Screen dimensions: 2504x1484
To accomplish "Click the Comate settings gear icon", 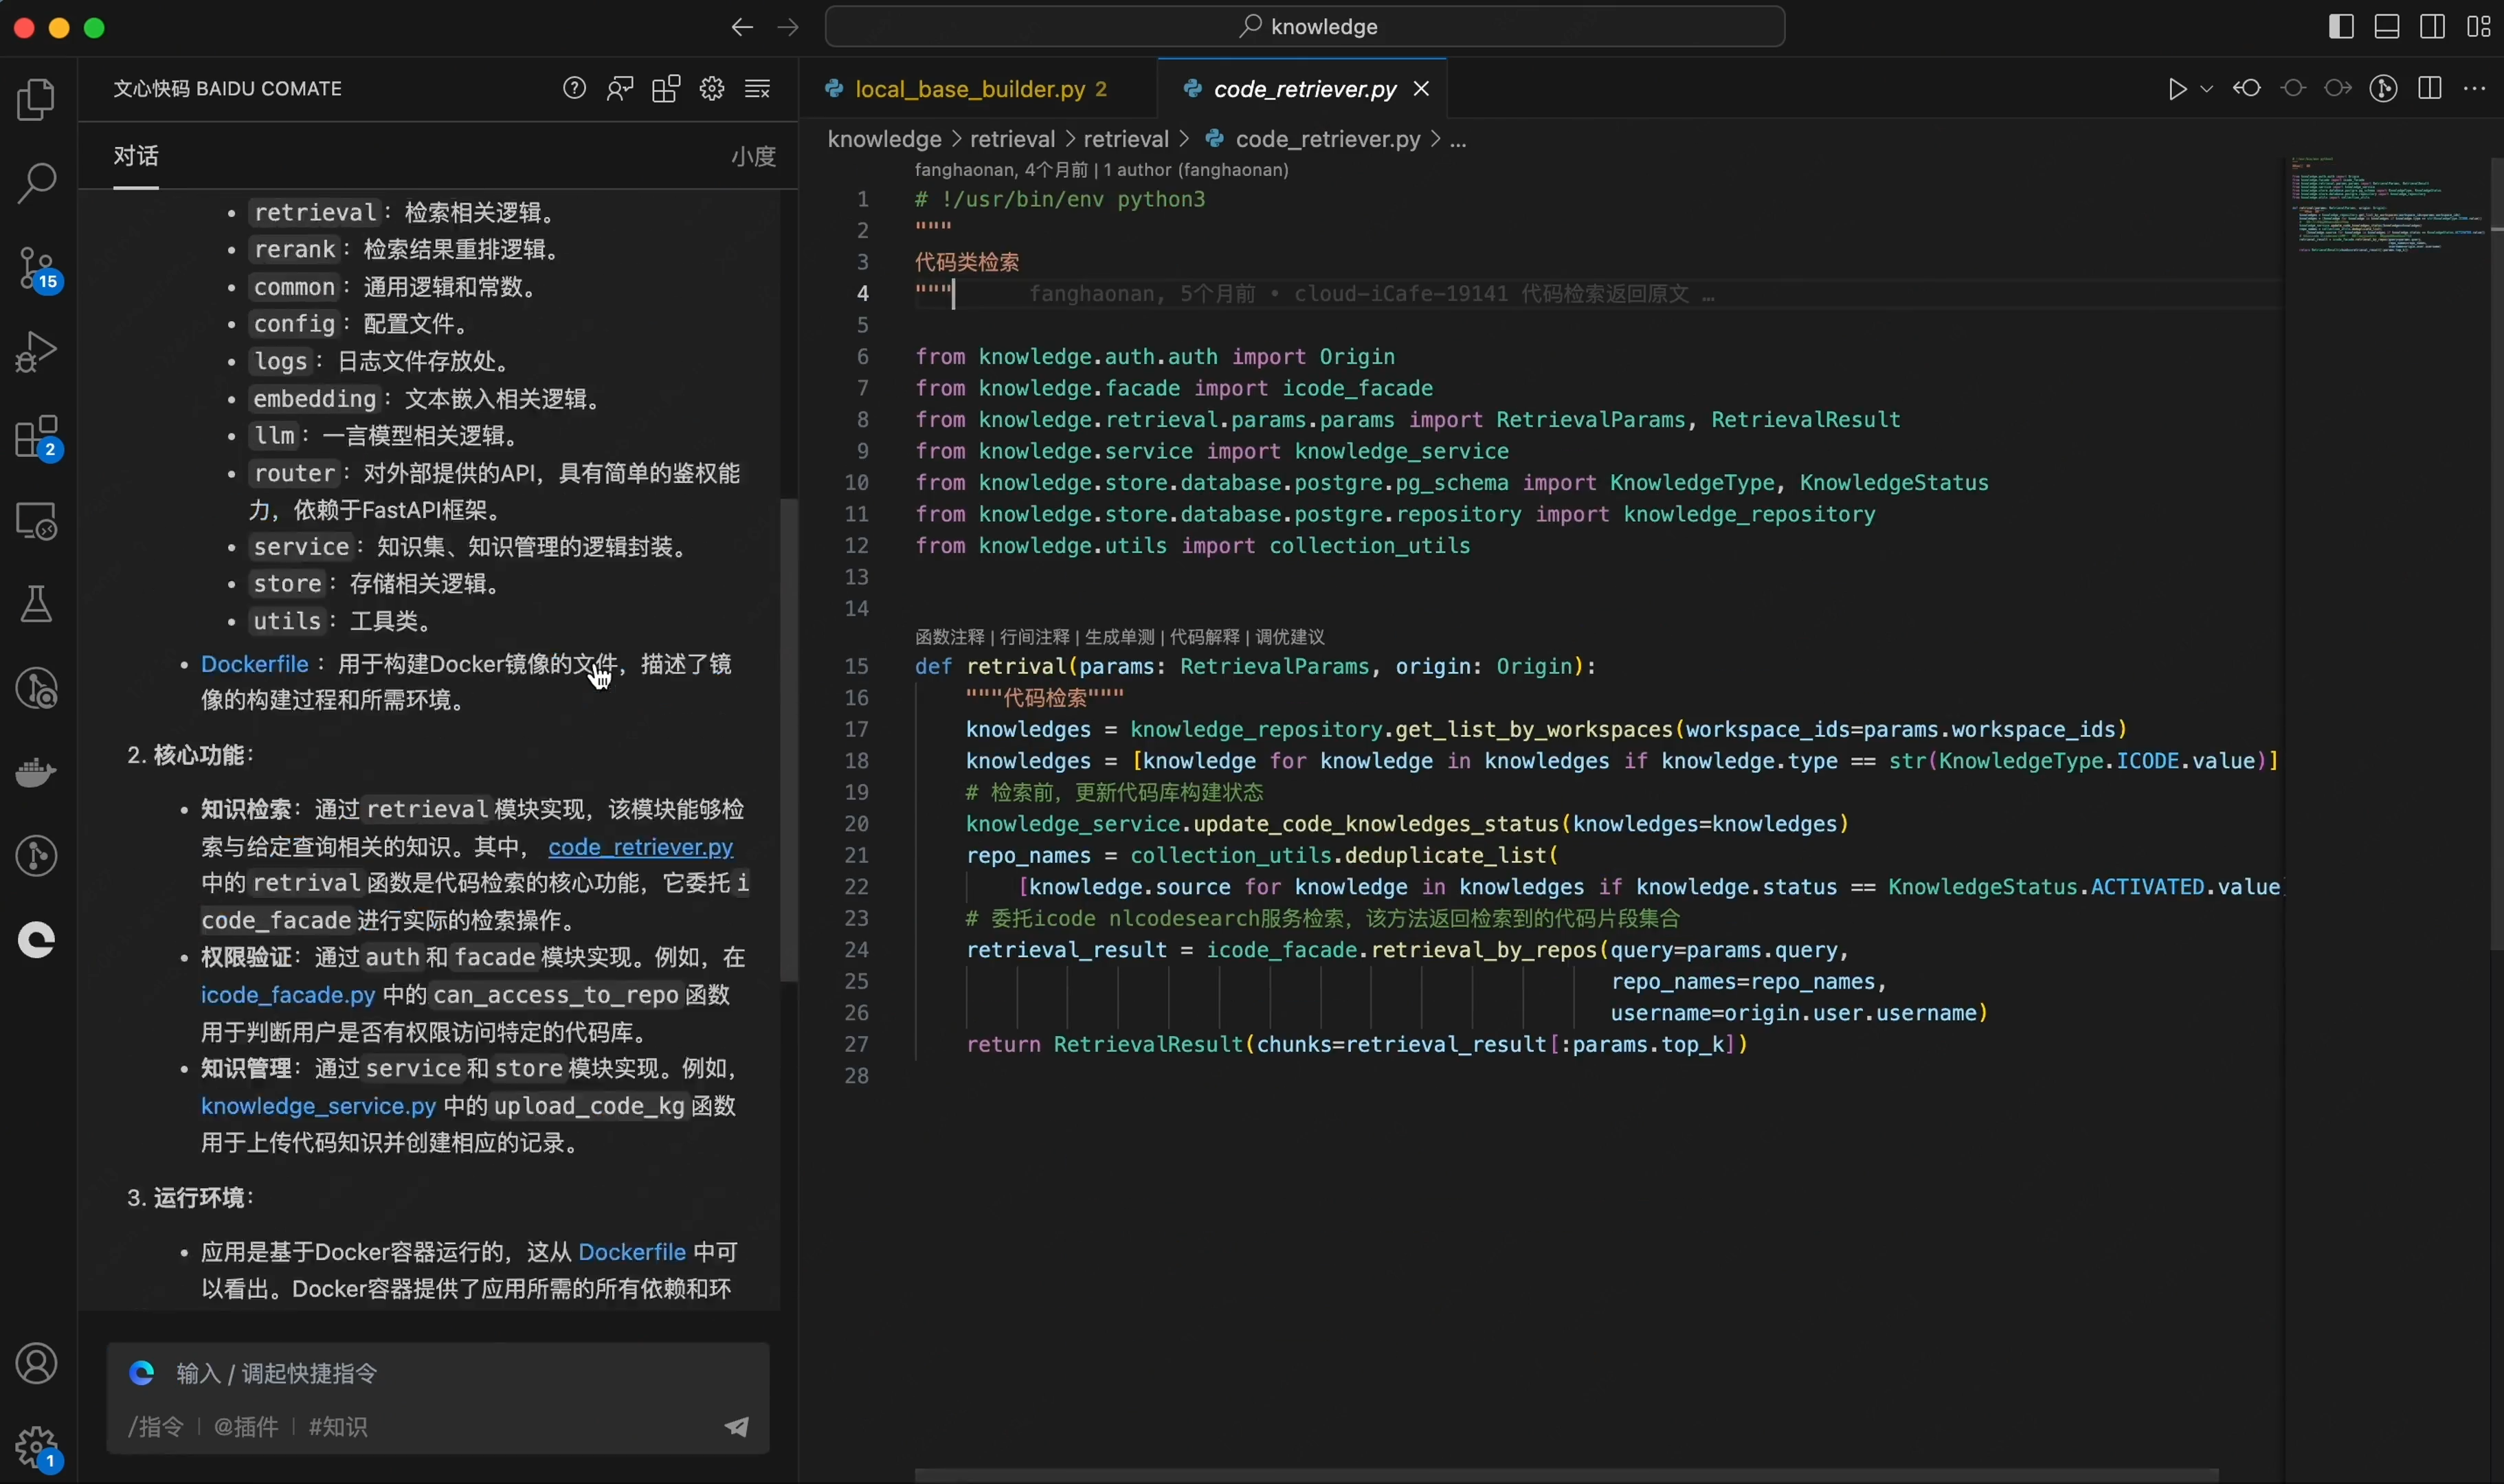I will click(x=712, y=89).
